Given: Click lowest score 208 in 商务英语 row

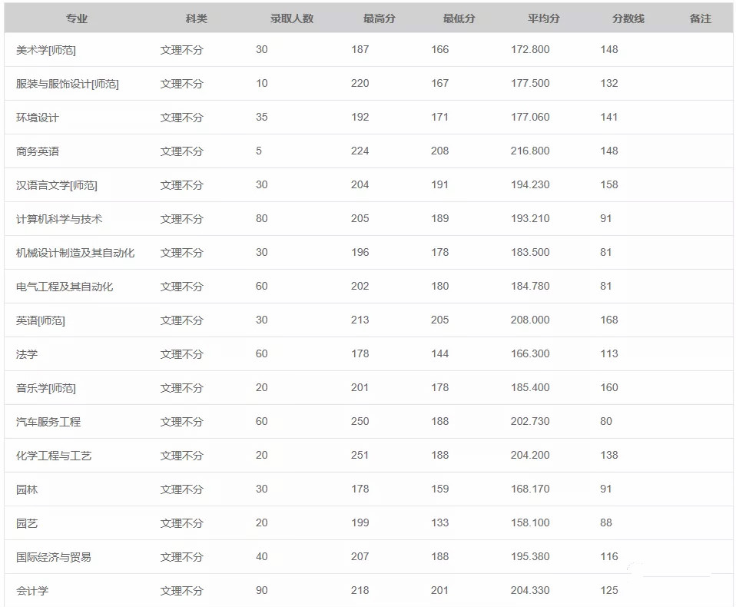Looking at the screenshot, I should pos(439,151).
